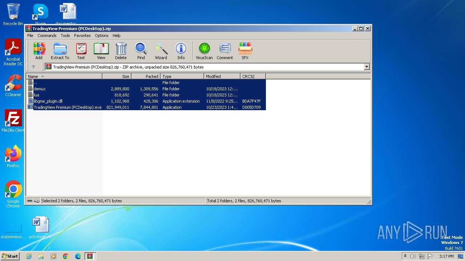Open the Find magnifier tool
This screenshot has width=465, height=261.
(141, 51)
